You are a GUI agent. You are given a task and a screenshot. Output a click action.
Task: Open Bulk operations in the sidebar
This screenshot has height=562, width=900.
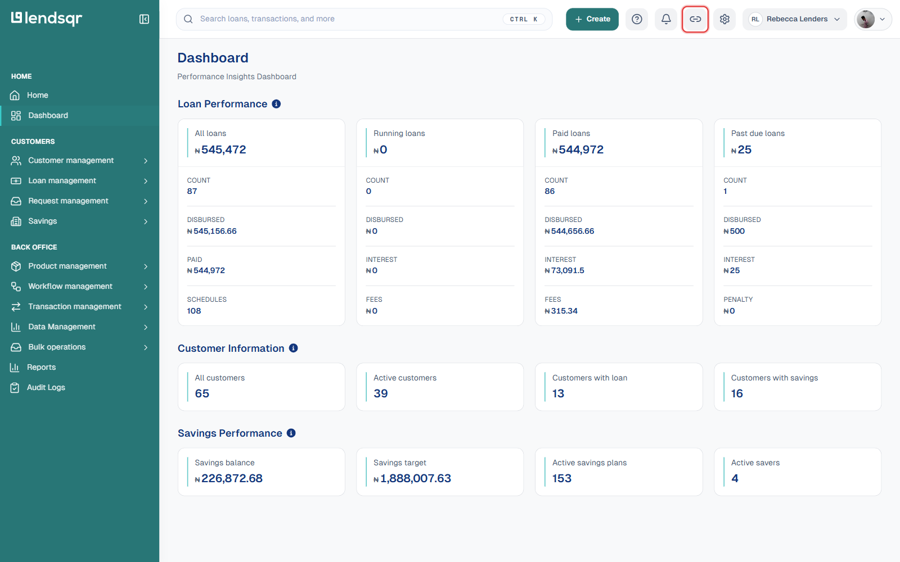click(79, 347)
